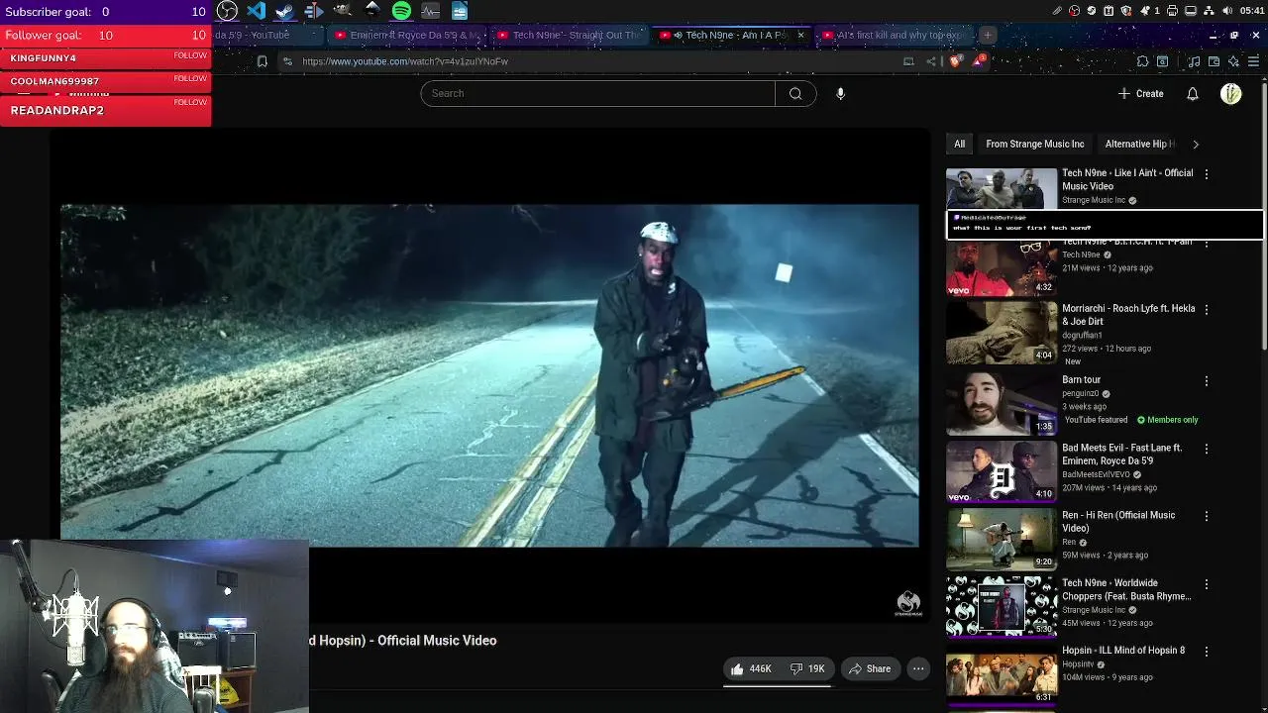Click the music video player
Viewport: 1268px width, 713px height.
pos(489,376)
